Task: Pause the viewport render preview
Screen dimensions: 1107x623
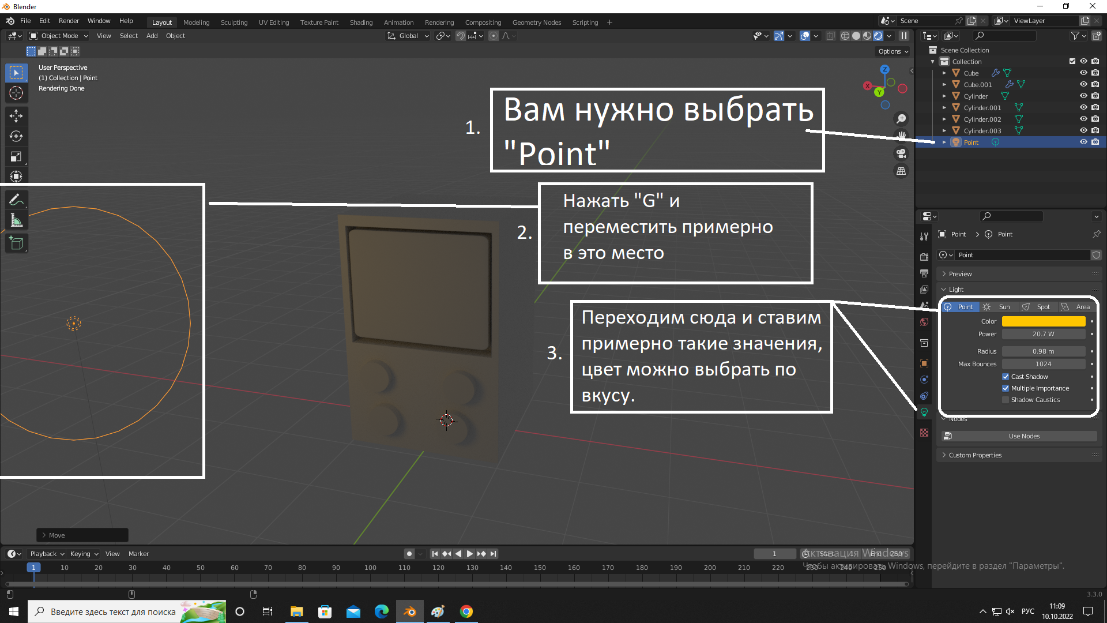Action: (904, 36)
